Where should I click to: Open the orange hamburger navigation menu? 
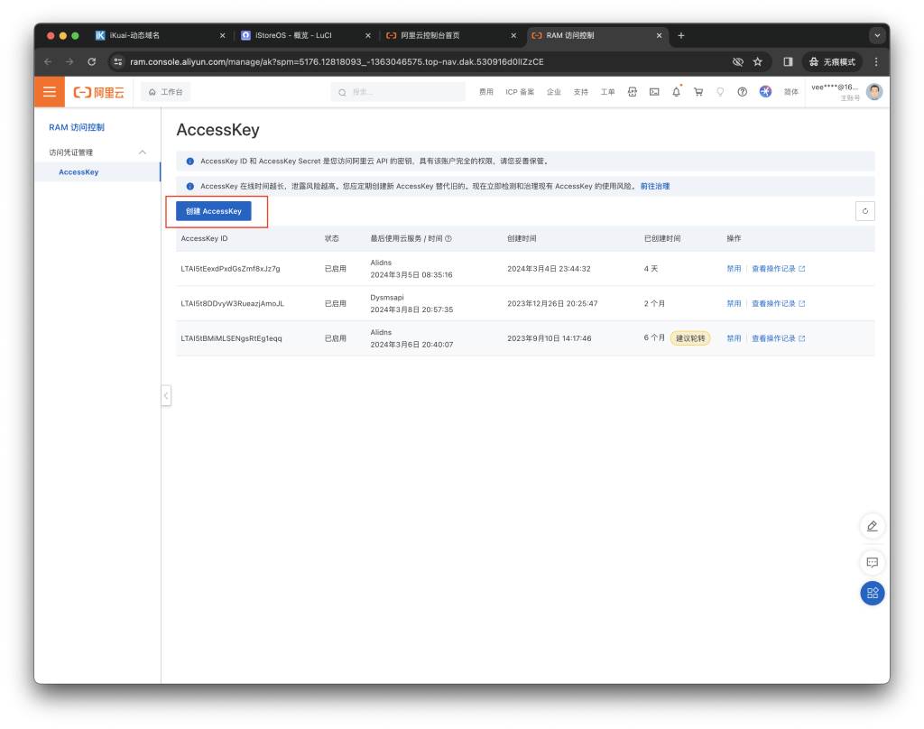50,92
